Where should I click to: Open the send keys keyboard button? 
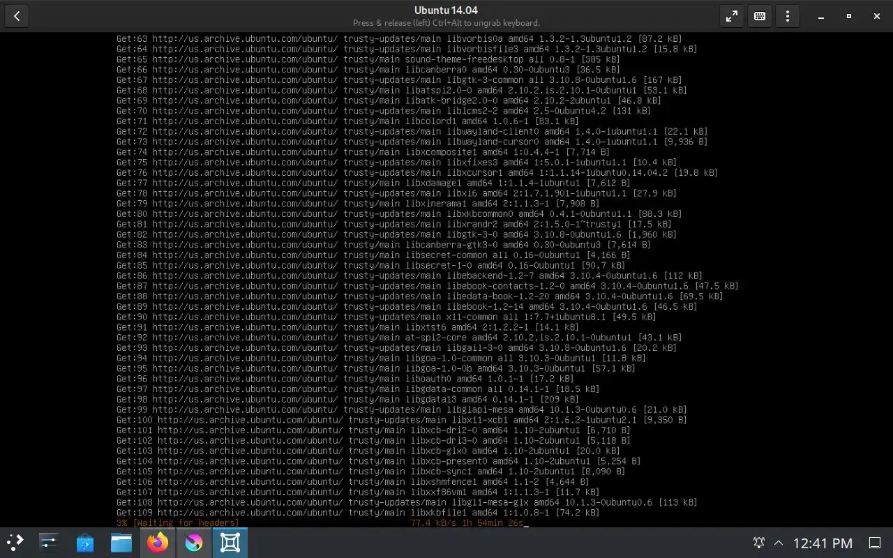click(760, 16)
